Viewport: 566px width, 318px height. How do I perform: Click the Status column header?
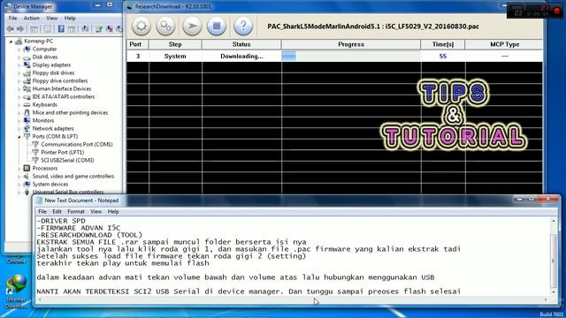(x=241, y=44)
